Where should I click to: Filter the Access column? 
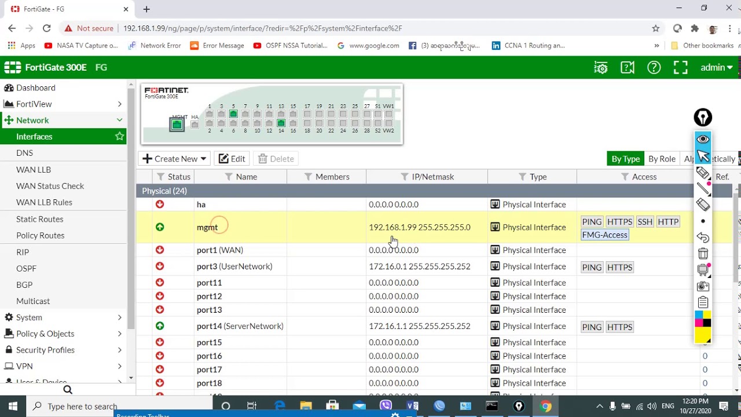coord(625,177)
